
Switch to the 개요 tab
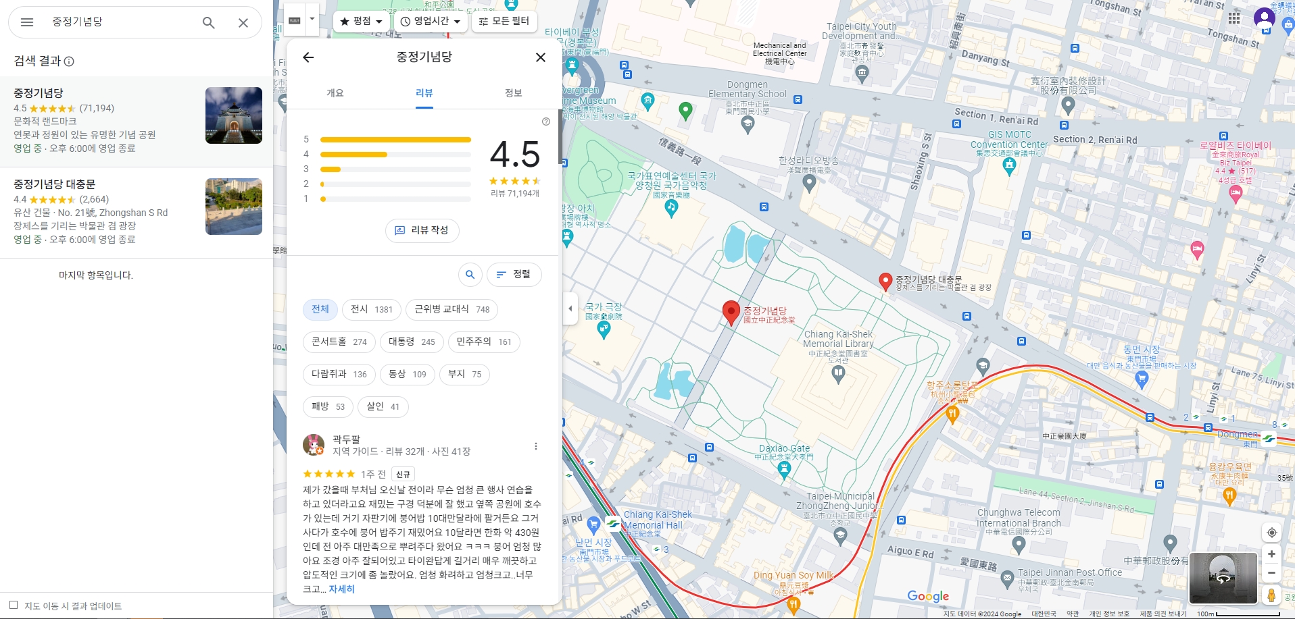(335, 93)
